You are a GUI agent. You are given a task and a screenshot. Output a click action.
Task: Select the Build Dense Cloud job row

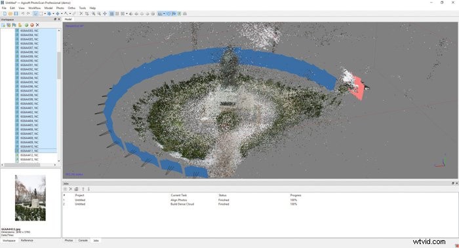click(260, 204)
